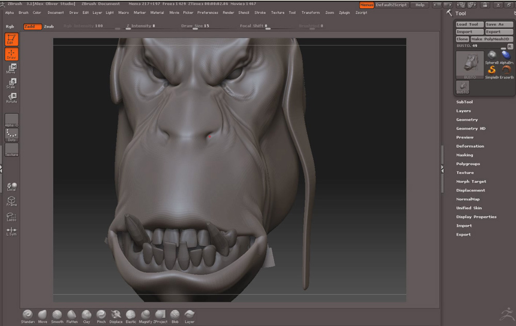The image size is (516, 326).
Task: Click the Load Tool button
Action: click(x=469, y=24)
